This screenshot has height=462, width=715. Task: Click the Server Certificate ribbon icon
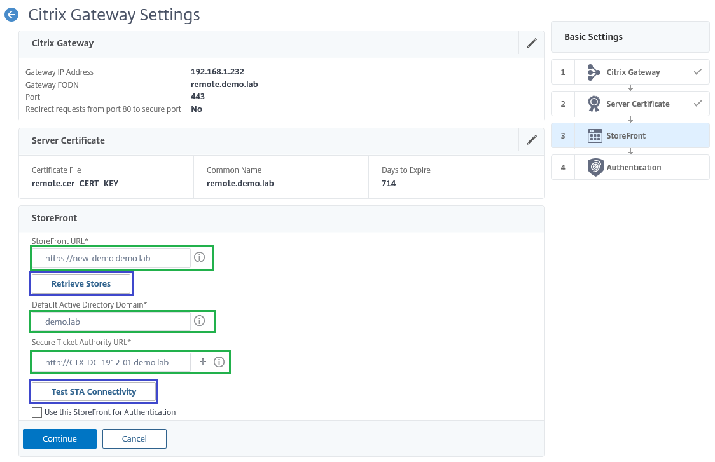click(x=594, y=104)
